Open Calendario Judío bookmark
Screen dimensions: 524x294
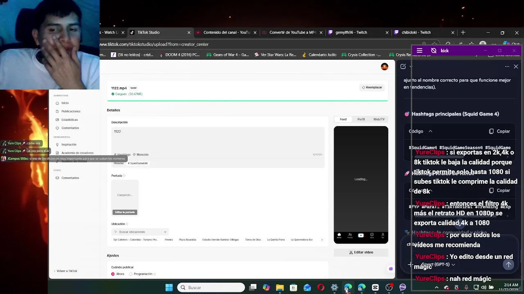[319, 54]
